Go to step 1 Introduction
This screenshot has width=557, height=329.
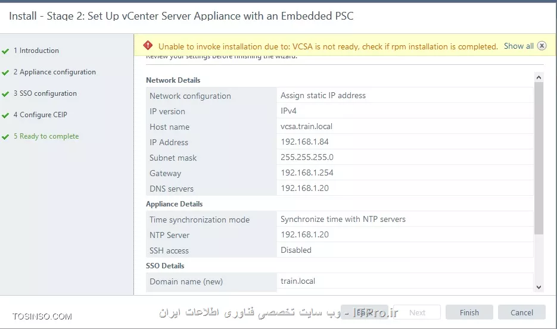point(36,51)
